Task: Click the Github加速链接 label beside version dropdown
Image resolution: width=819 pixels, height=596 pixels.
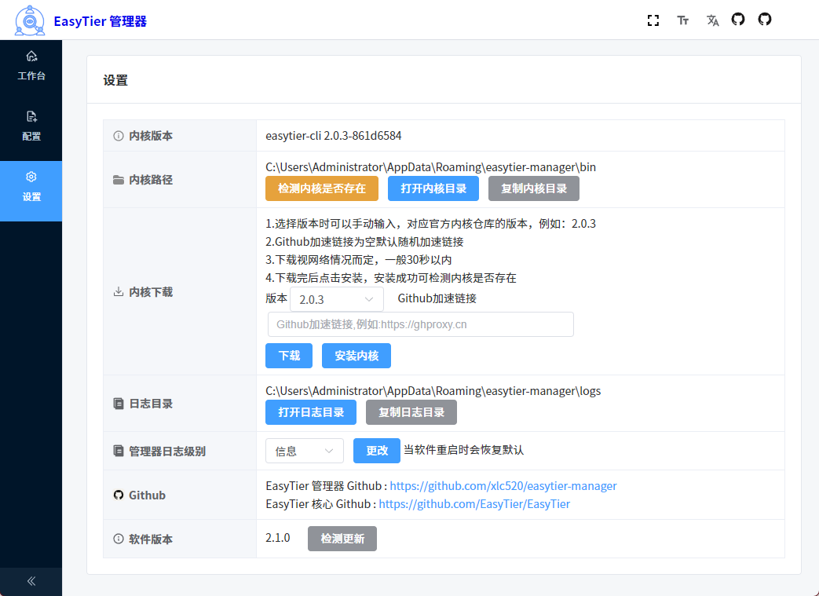Action: pyautogui.click(x=437, y=298)
